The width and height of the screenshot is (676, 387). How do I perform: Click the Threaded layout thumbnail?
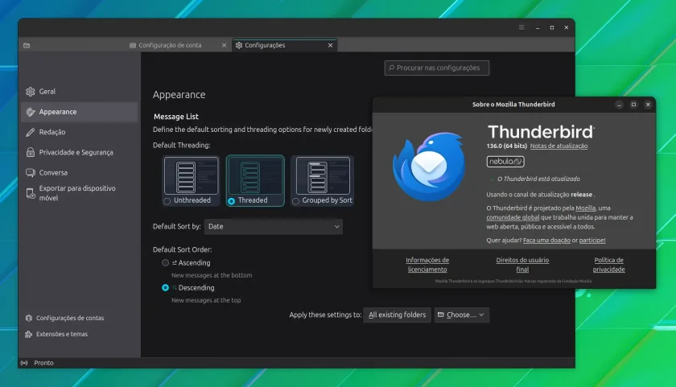coord(255,176)
